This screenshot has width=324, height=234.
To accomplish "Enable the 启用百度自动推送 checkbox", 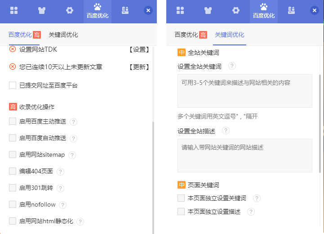I will point(13,138).
